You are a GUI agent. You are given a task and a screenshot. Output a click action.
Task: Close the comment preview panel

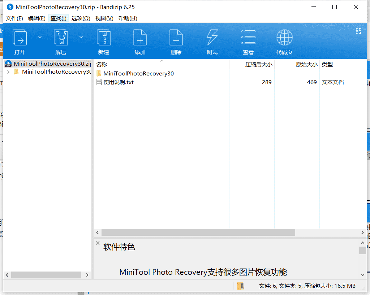[x=98, y=243]
